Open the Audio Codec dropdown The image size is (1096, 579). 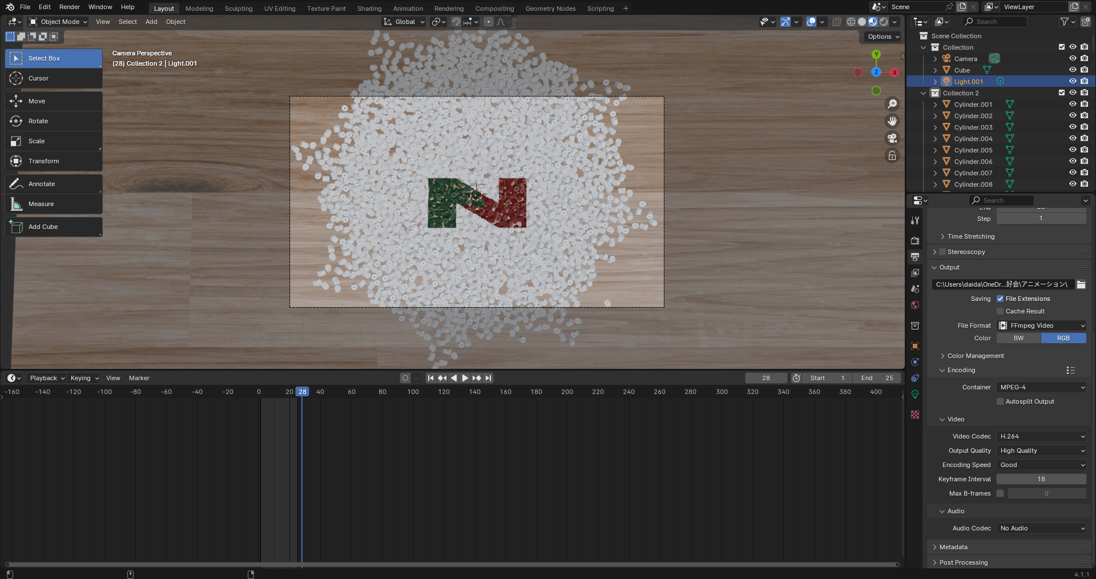1042,528
